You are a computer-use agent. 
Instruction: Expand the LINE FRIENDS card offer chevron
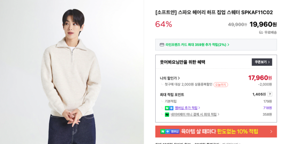tap(228, 45)
